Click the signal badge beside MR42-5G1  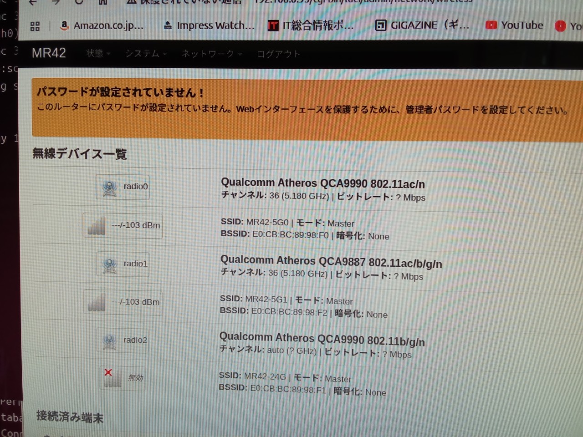(x=123, y=302)
